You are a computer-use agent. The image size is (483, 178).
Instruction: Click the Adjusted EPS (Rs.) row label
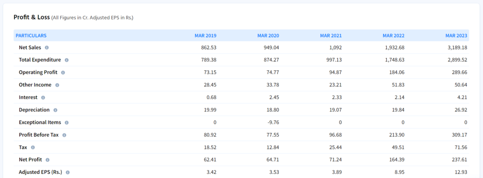tap(41, 172)
